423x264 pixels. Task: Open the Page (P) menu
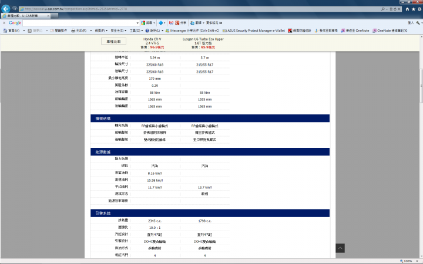coord(101,31)
